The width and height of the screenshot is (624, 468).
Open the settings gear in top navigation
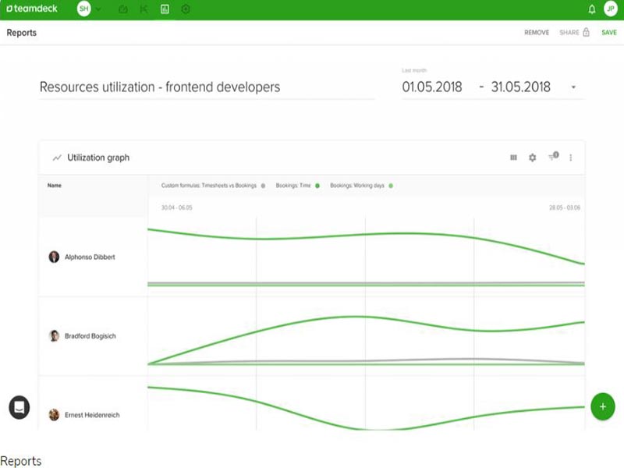(186, 10)
